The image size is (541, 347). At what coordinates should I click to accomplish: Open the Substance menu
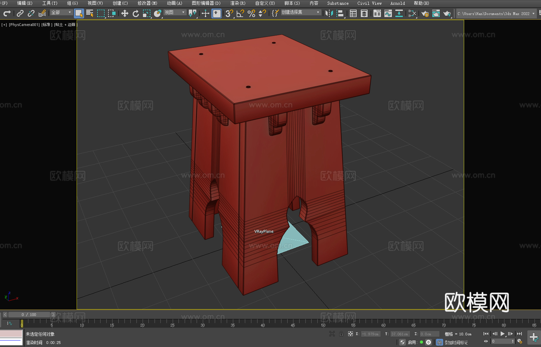point(338,3)
